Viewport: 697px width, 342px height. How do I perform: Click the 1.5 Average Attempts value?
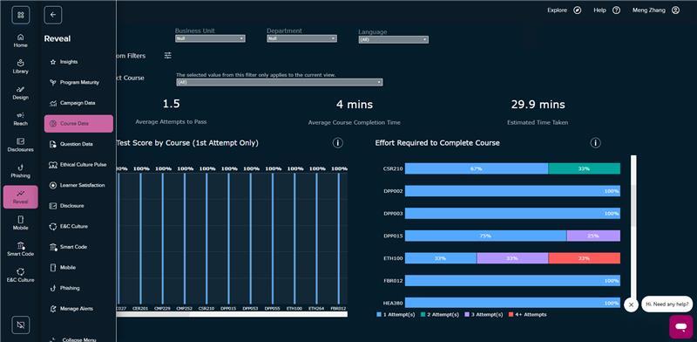click(171, 104)
